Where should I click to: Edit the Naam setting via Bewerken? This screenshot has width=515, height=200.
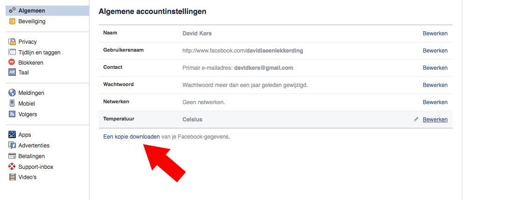pyautogui.click(x=435, y=33)
